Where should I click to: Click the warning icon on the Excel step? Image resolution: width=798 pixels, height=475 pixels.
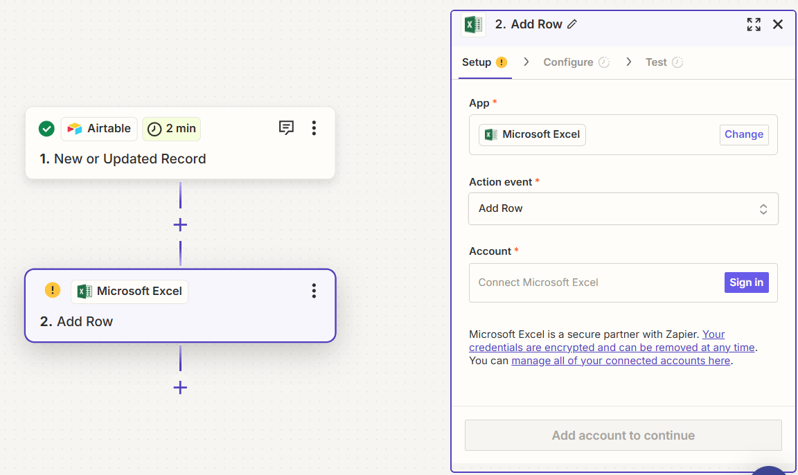(52, 290)
